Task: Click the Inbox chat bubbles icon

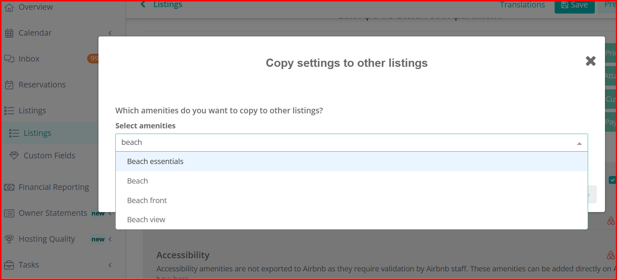Action: 9,59
